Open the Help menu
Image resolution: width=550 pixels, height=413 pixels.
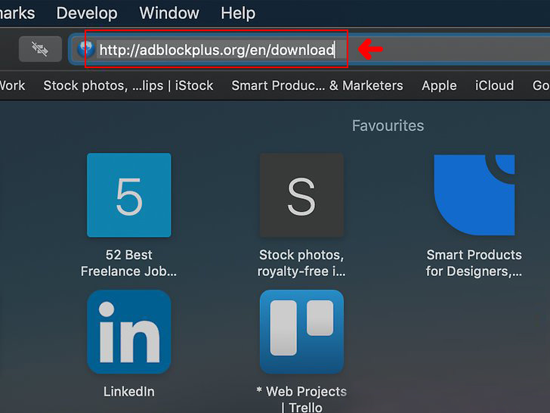click(238, 14)
